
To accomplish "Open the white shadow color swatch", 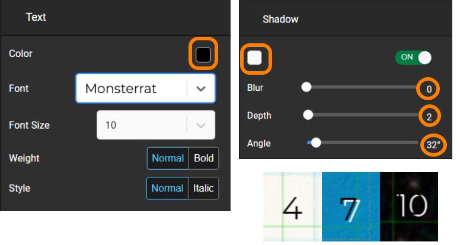I will pos(254,58).
